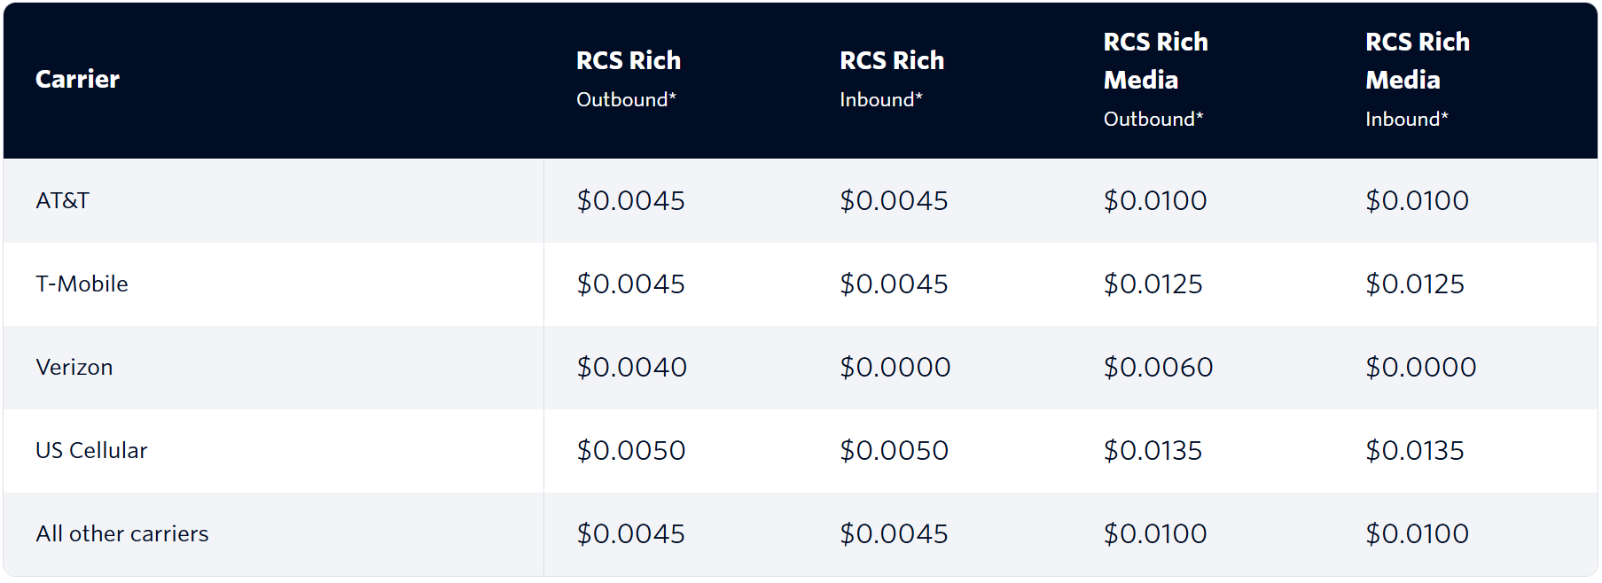This screenshot has width=1602, height=583.
Task: Select AT&T's $0.0045 RCS Rich Inbound price
Action: pos(894,201)
